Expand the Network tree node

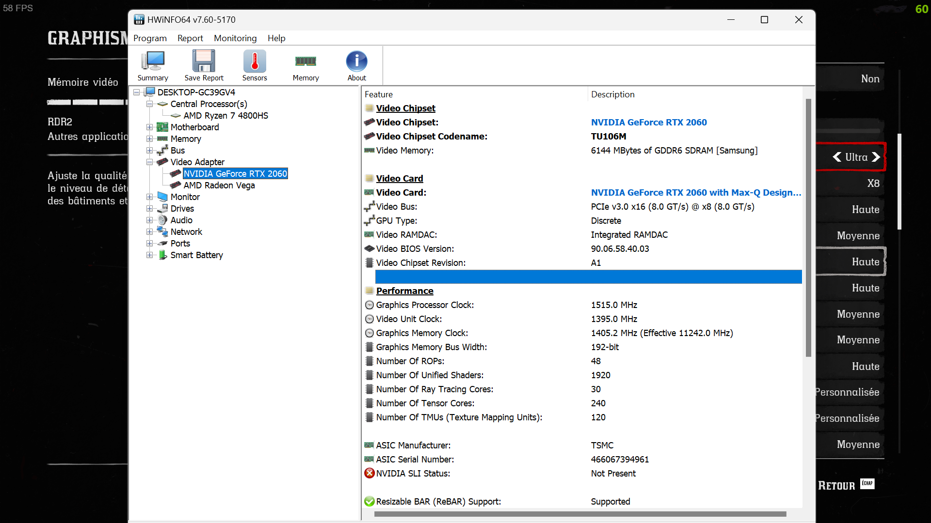click(x=150, y=231)
